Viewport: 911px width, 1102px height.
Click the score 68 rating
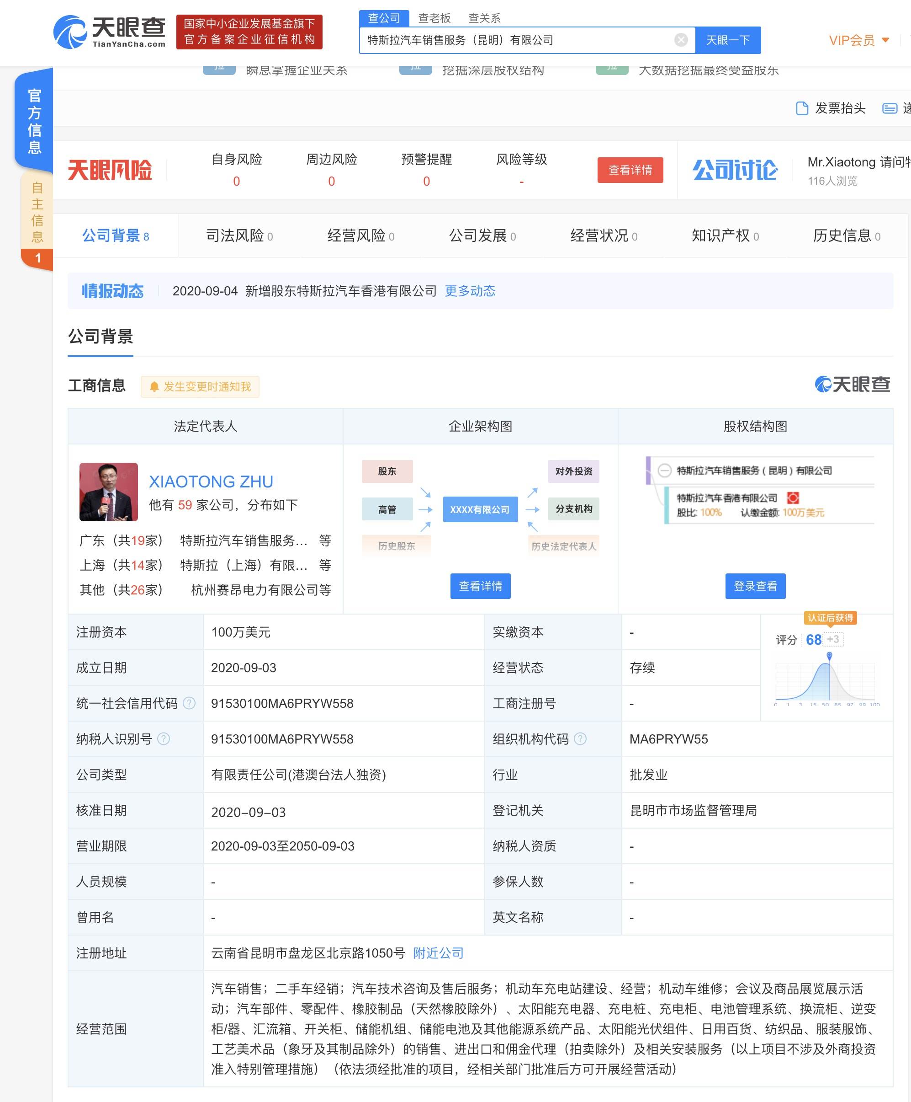814,640
